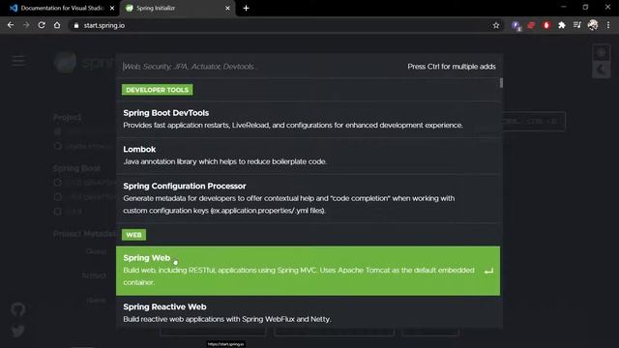Open the GitHub icon in sidebar
The width and height of the screenshot is (619, 348).
(x=17, y=309)
